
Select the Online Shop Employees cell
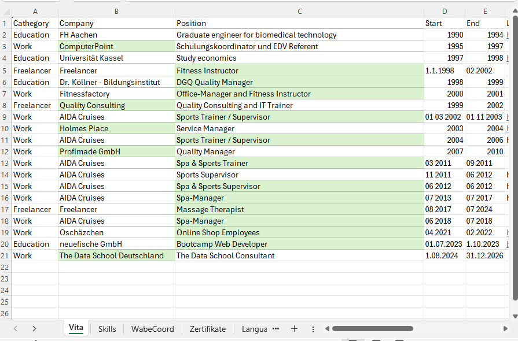[x=300, y=232]
